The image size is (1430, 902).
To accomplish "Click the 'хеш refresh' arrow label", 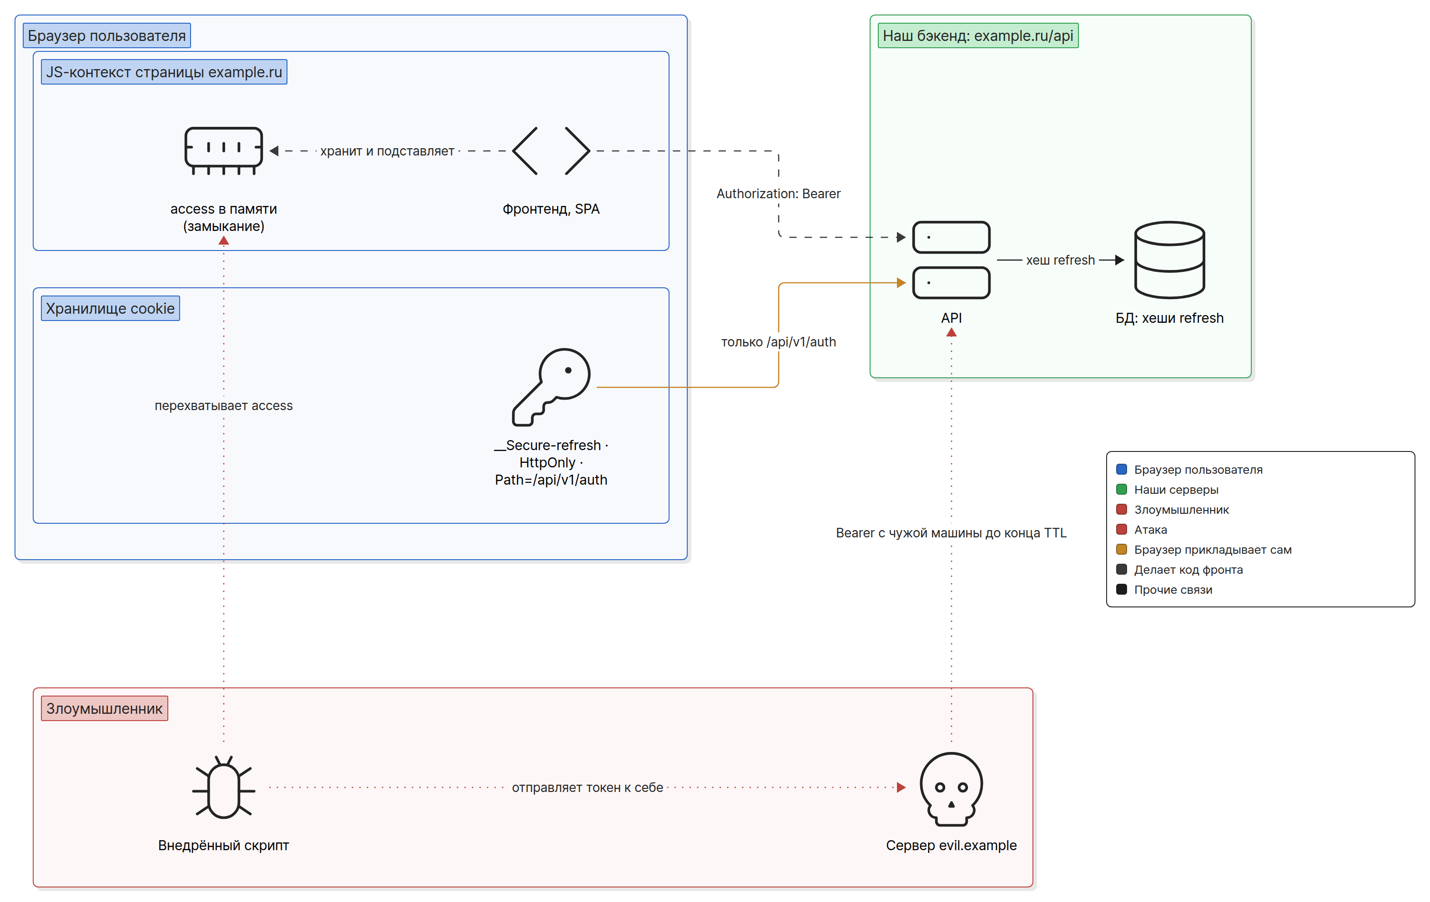I will pyautogui.click(x=1060, y=260).
